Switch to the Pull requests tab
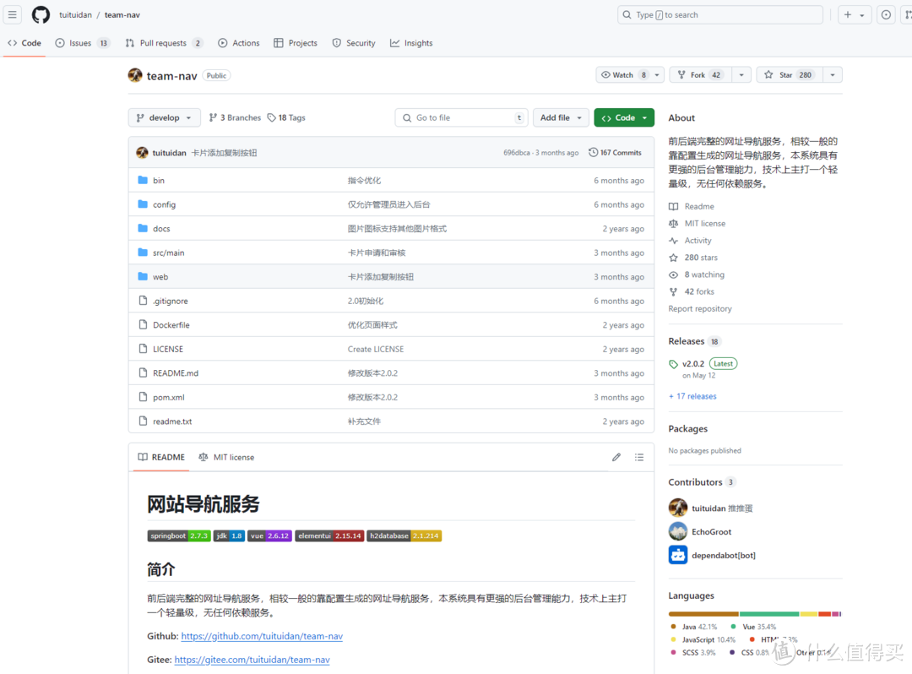This screenshot has height=674, width=912. click(x=164, y=43)
